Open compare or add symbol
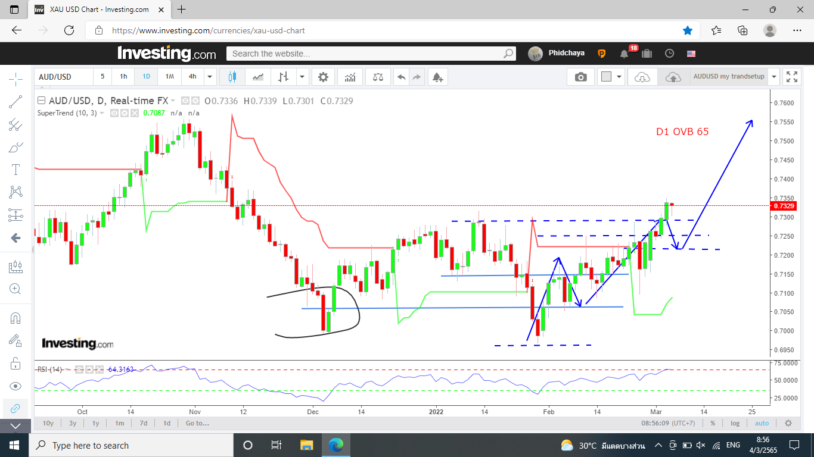 point(378,77)
